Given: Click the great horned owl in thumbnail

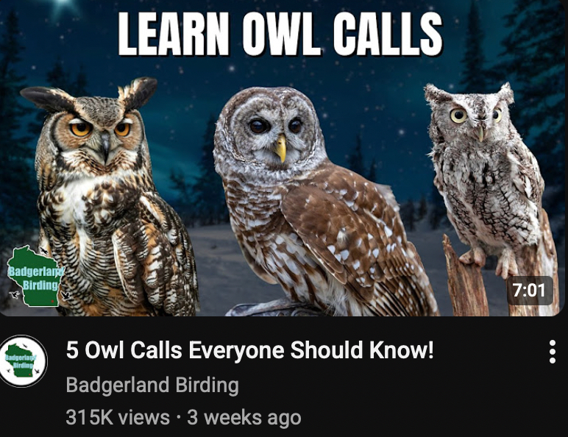Looking at the screenshot, I should tap(109, 197).
